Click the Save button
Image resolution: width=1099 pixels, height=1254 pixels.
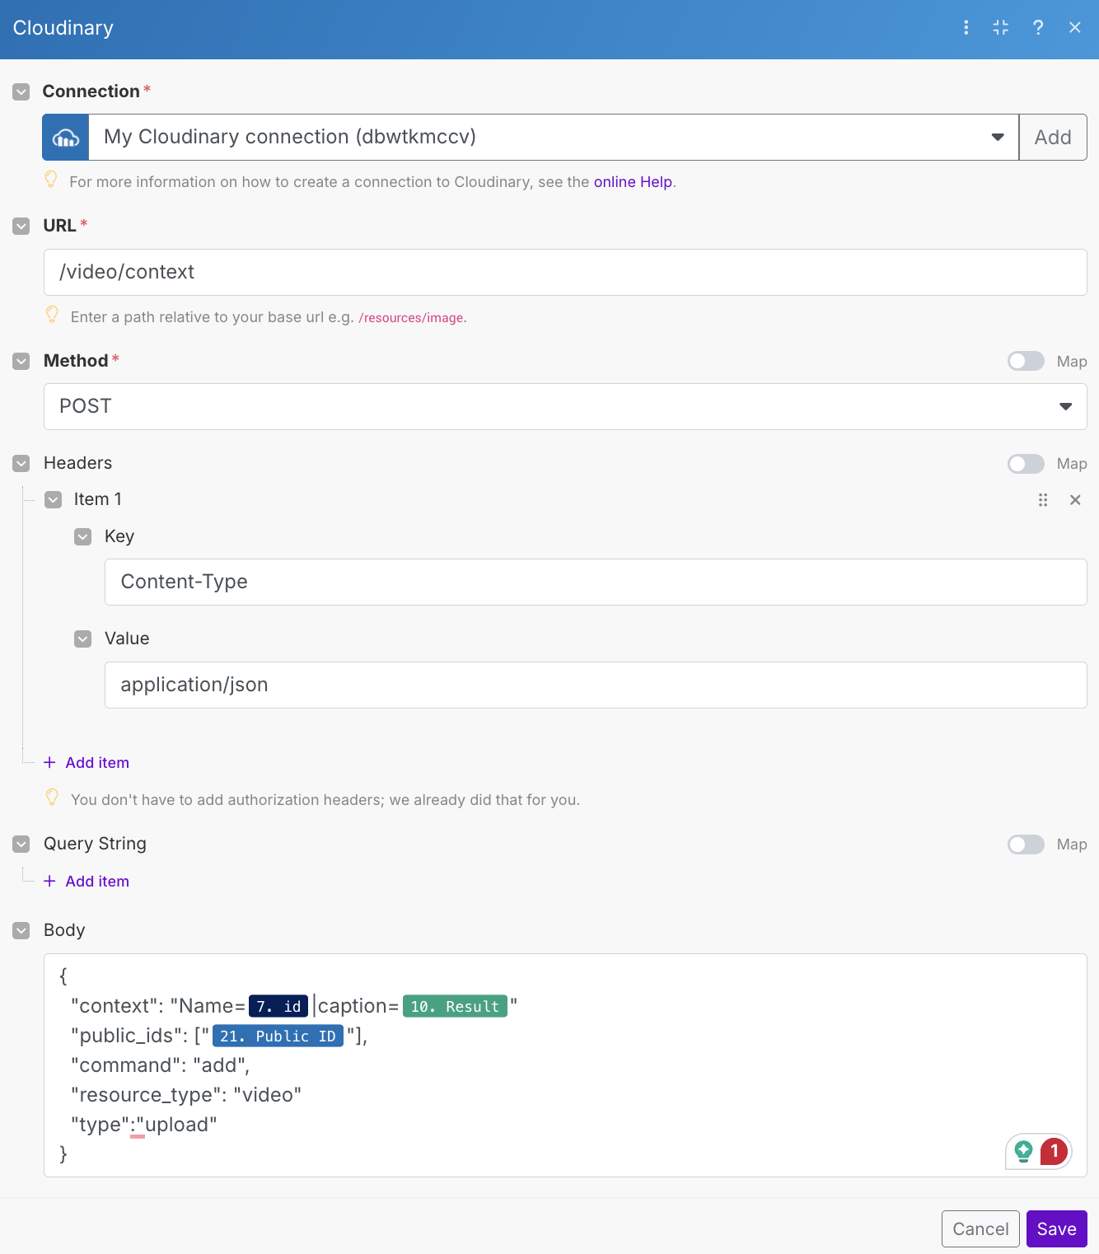pyautogui.click(x=1056, y=1229)
